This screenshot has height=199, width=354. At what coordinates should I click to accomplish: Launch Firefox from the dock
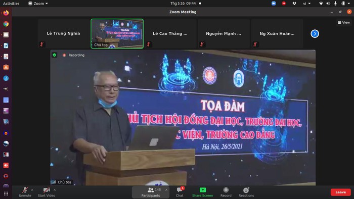[x=6, y=13]
